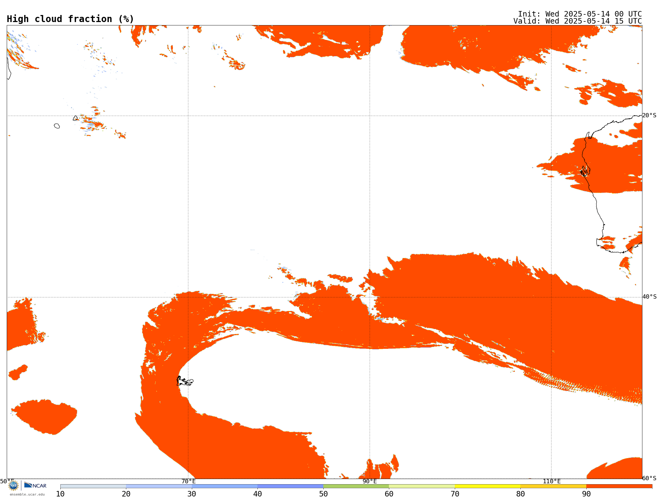Click the colorbar tick label 10

coord(60,494)
